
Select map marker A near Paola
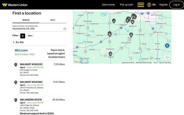pyautogui.click(x=131, y=35)
